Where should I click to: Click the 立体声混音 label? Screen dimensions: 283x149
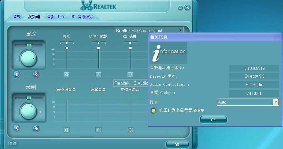pyautogui.click(x=130, y=89)
